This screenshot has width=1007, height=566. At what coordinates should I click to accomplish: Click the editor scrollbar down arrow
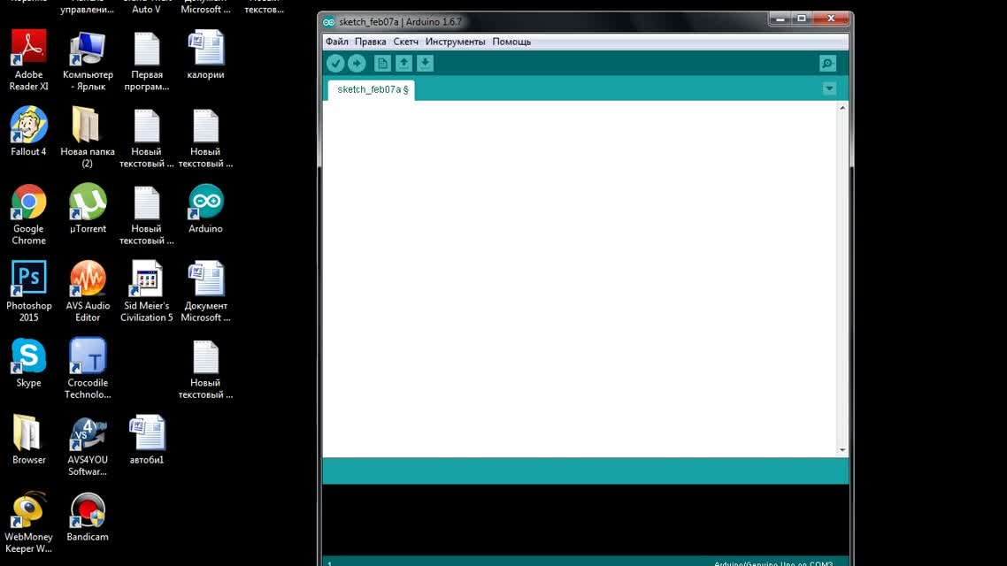pyautogui.click(x=842, y=450)
